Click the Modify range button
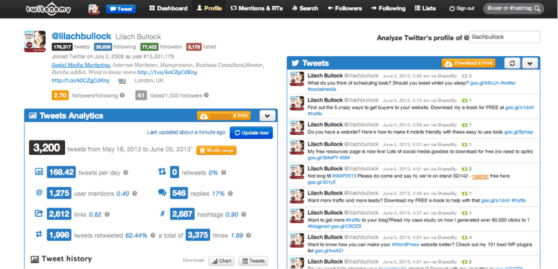Screen dimensions: 558x269 pyautogui.click(x=216, y=150)
